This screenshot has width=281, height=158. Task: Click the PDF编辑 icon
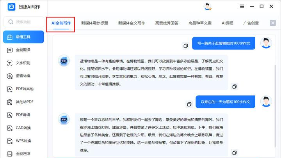pos(10,115)
